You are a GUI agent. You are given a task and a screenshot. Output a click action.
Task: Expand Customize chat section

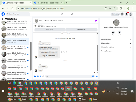coord(116,39)
